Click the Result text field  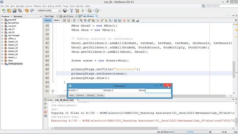tap(158, 91)
